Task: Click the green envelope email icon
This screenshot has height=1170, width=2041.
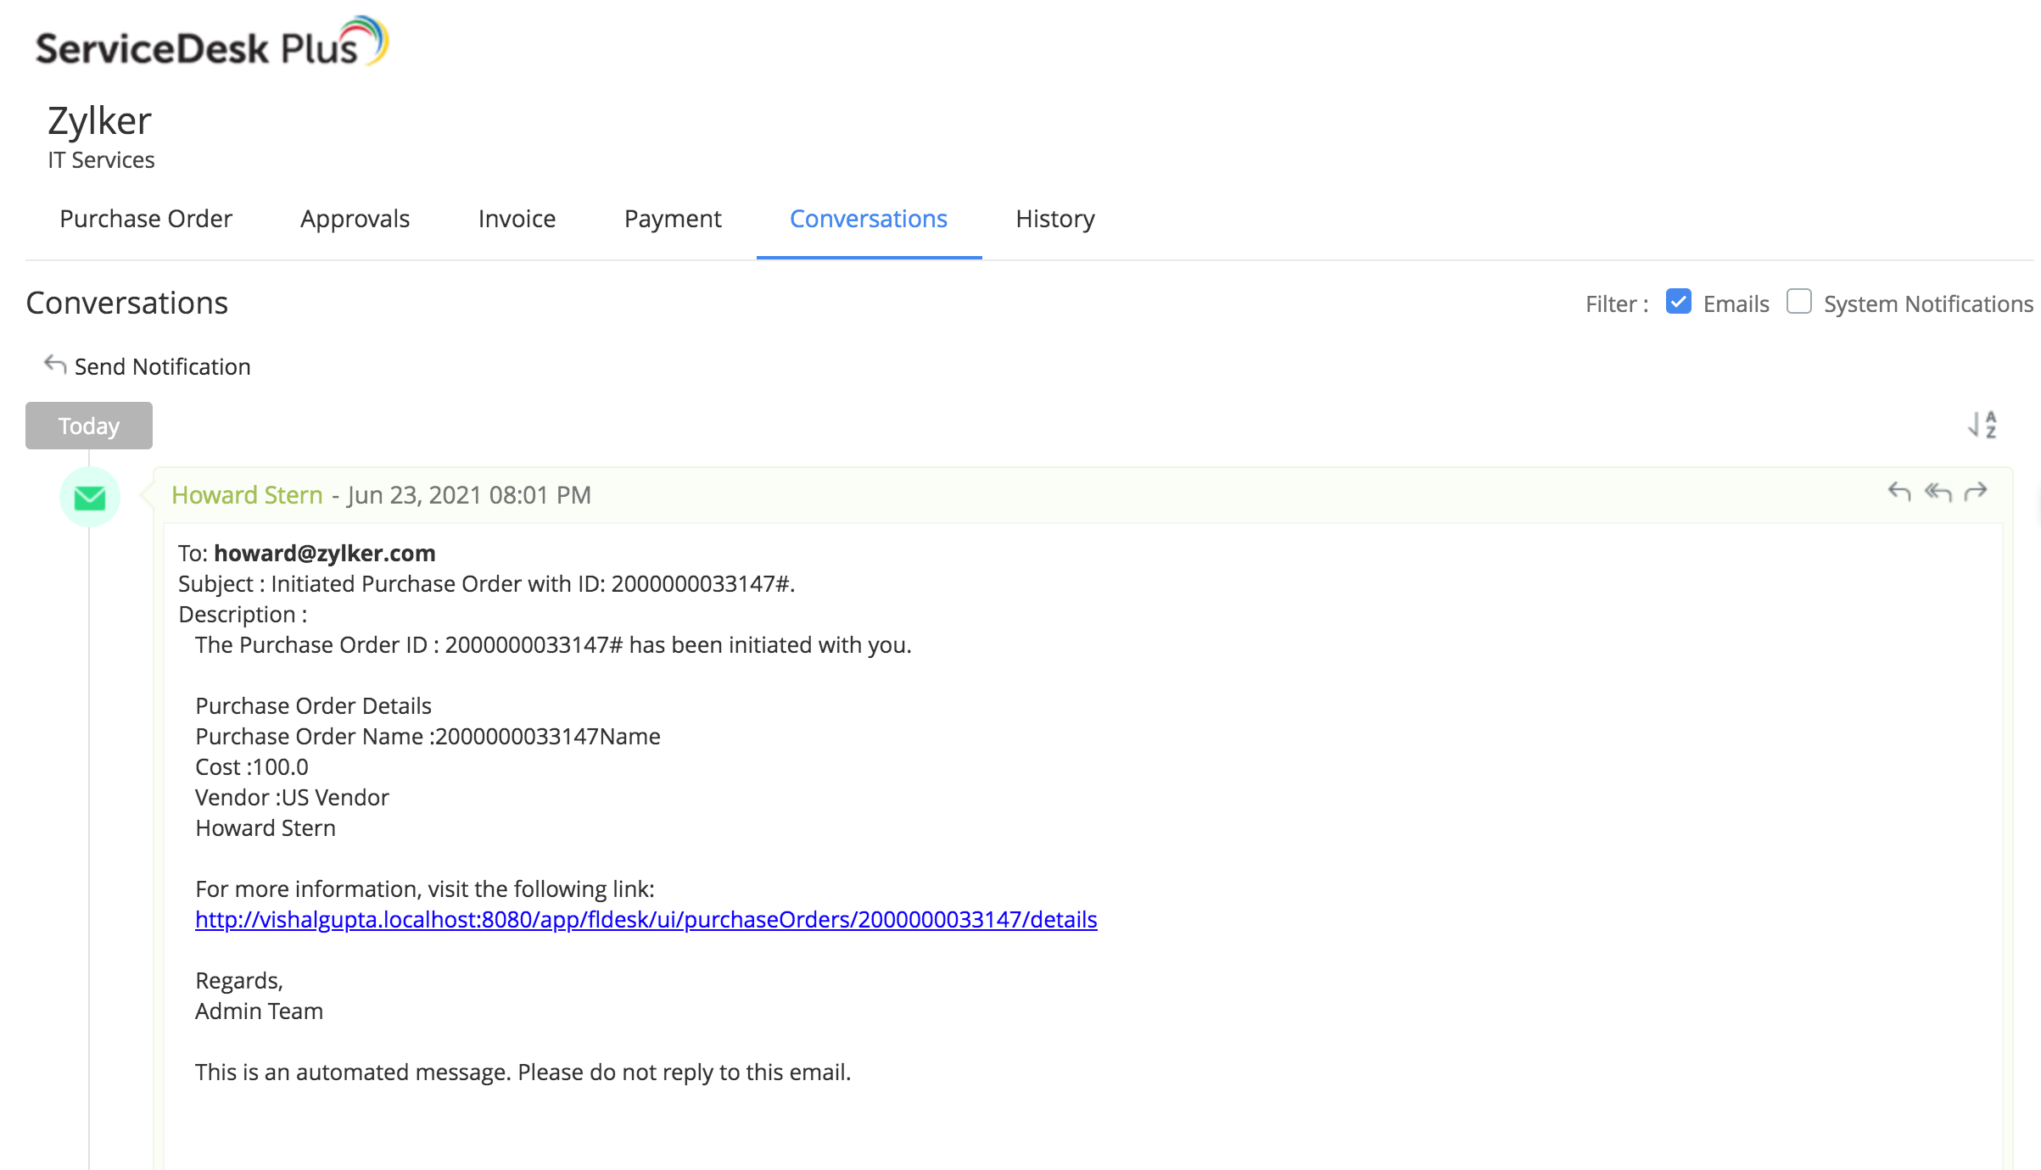Action: click(89, 497)
